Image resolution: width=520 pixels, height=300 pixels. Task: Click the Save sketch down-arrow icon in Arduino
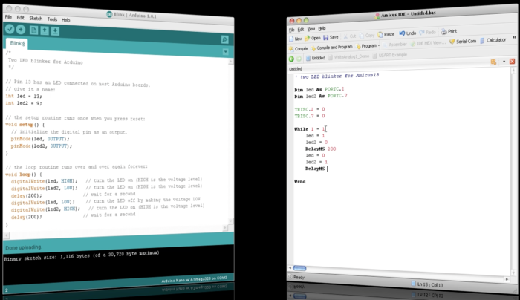(x=56, y=31)
